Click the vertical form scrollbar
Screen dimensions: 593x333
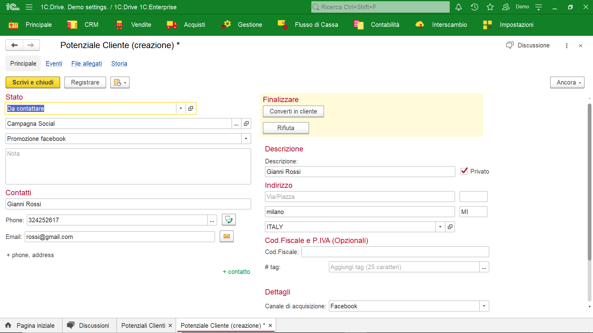[x=589, y=182]
